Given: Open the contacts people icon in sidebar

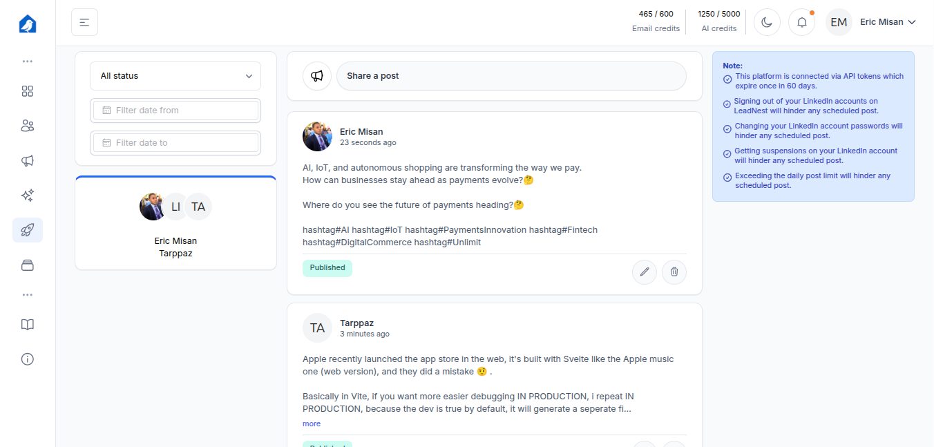Looking at the screenshot, I should click(28, 126).
